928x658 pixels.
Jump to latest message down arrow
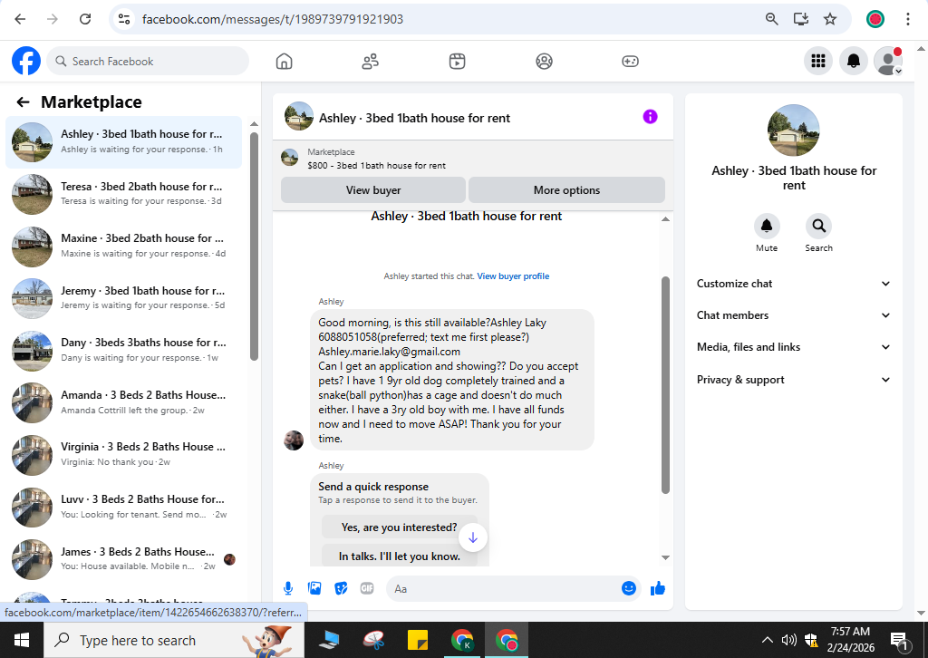472,537
